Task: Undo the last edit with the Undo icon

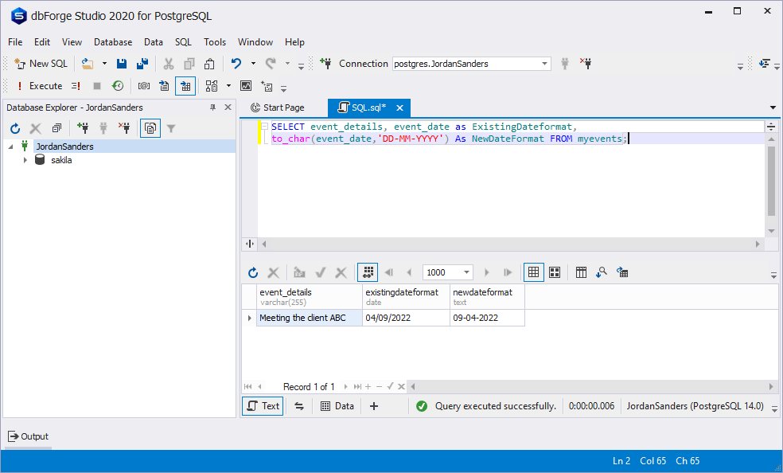Action: coord(236,63)
